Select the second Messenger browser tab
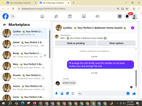Viewport: 142px width, 106px height. point(53,3)
